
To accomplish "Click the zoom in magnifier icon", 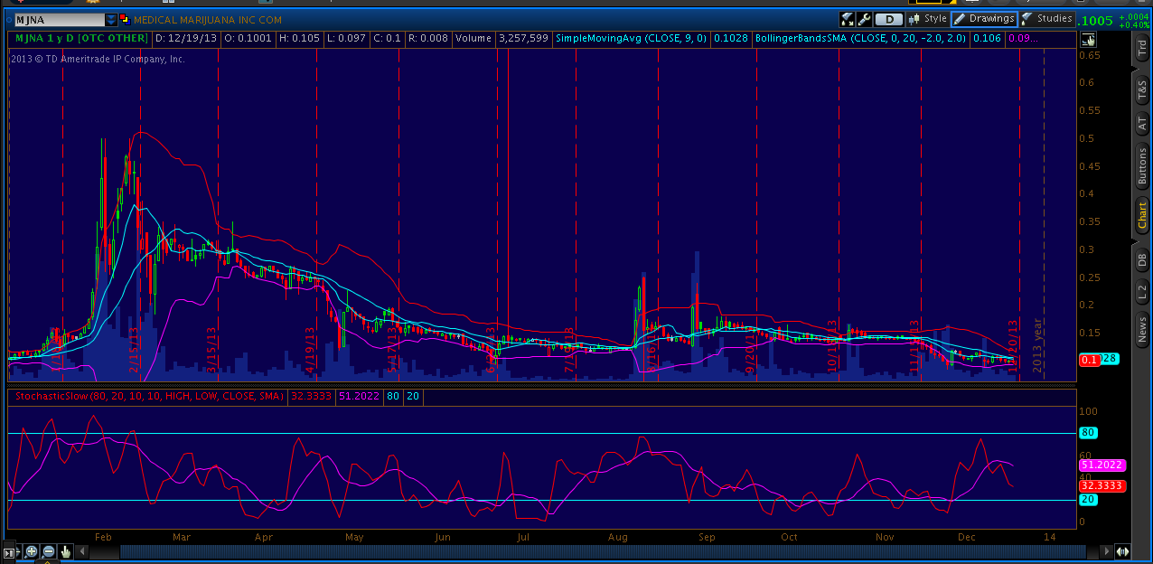I will pyautogui.click(x=32, y=551).
